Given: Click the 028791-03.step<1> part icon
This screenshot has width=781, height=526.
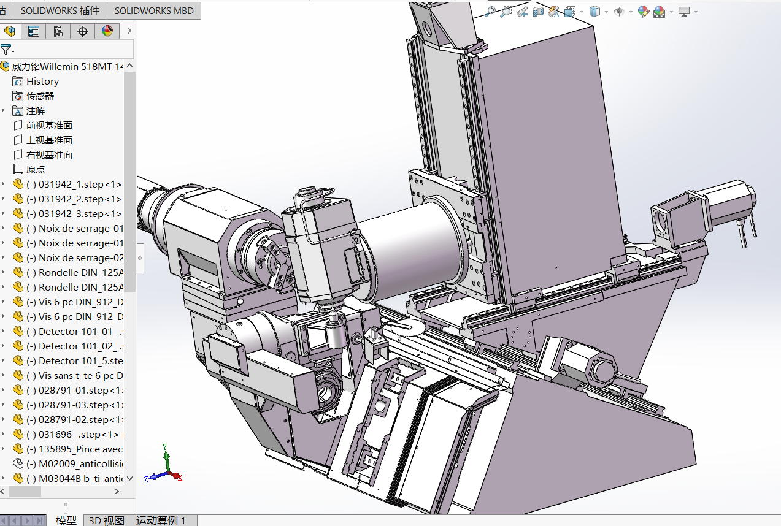Looking at the screenshot, I should tap(18, 405).
